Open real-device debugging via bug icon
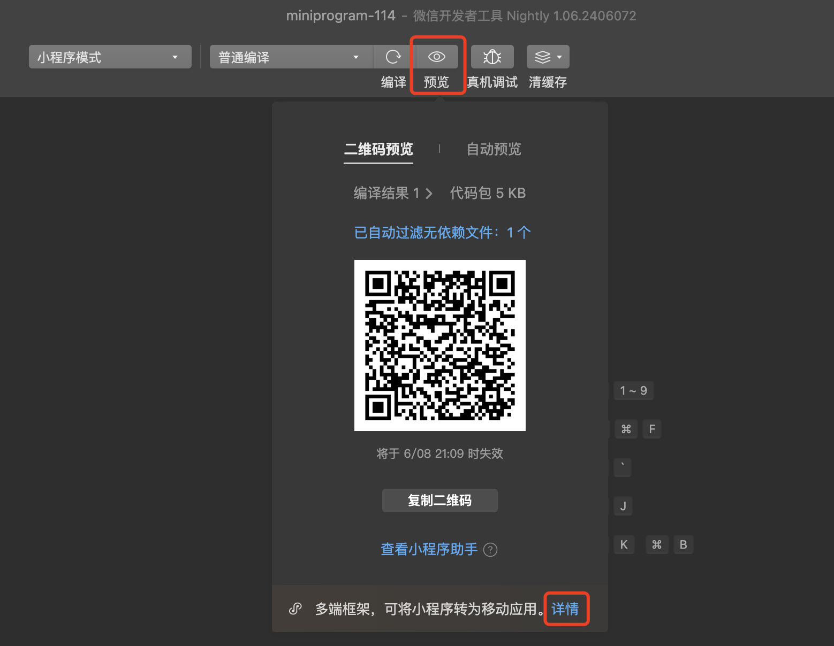 pos(492,57)
